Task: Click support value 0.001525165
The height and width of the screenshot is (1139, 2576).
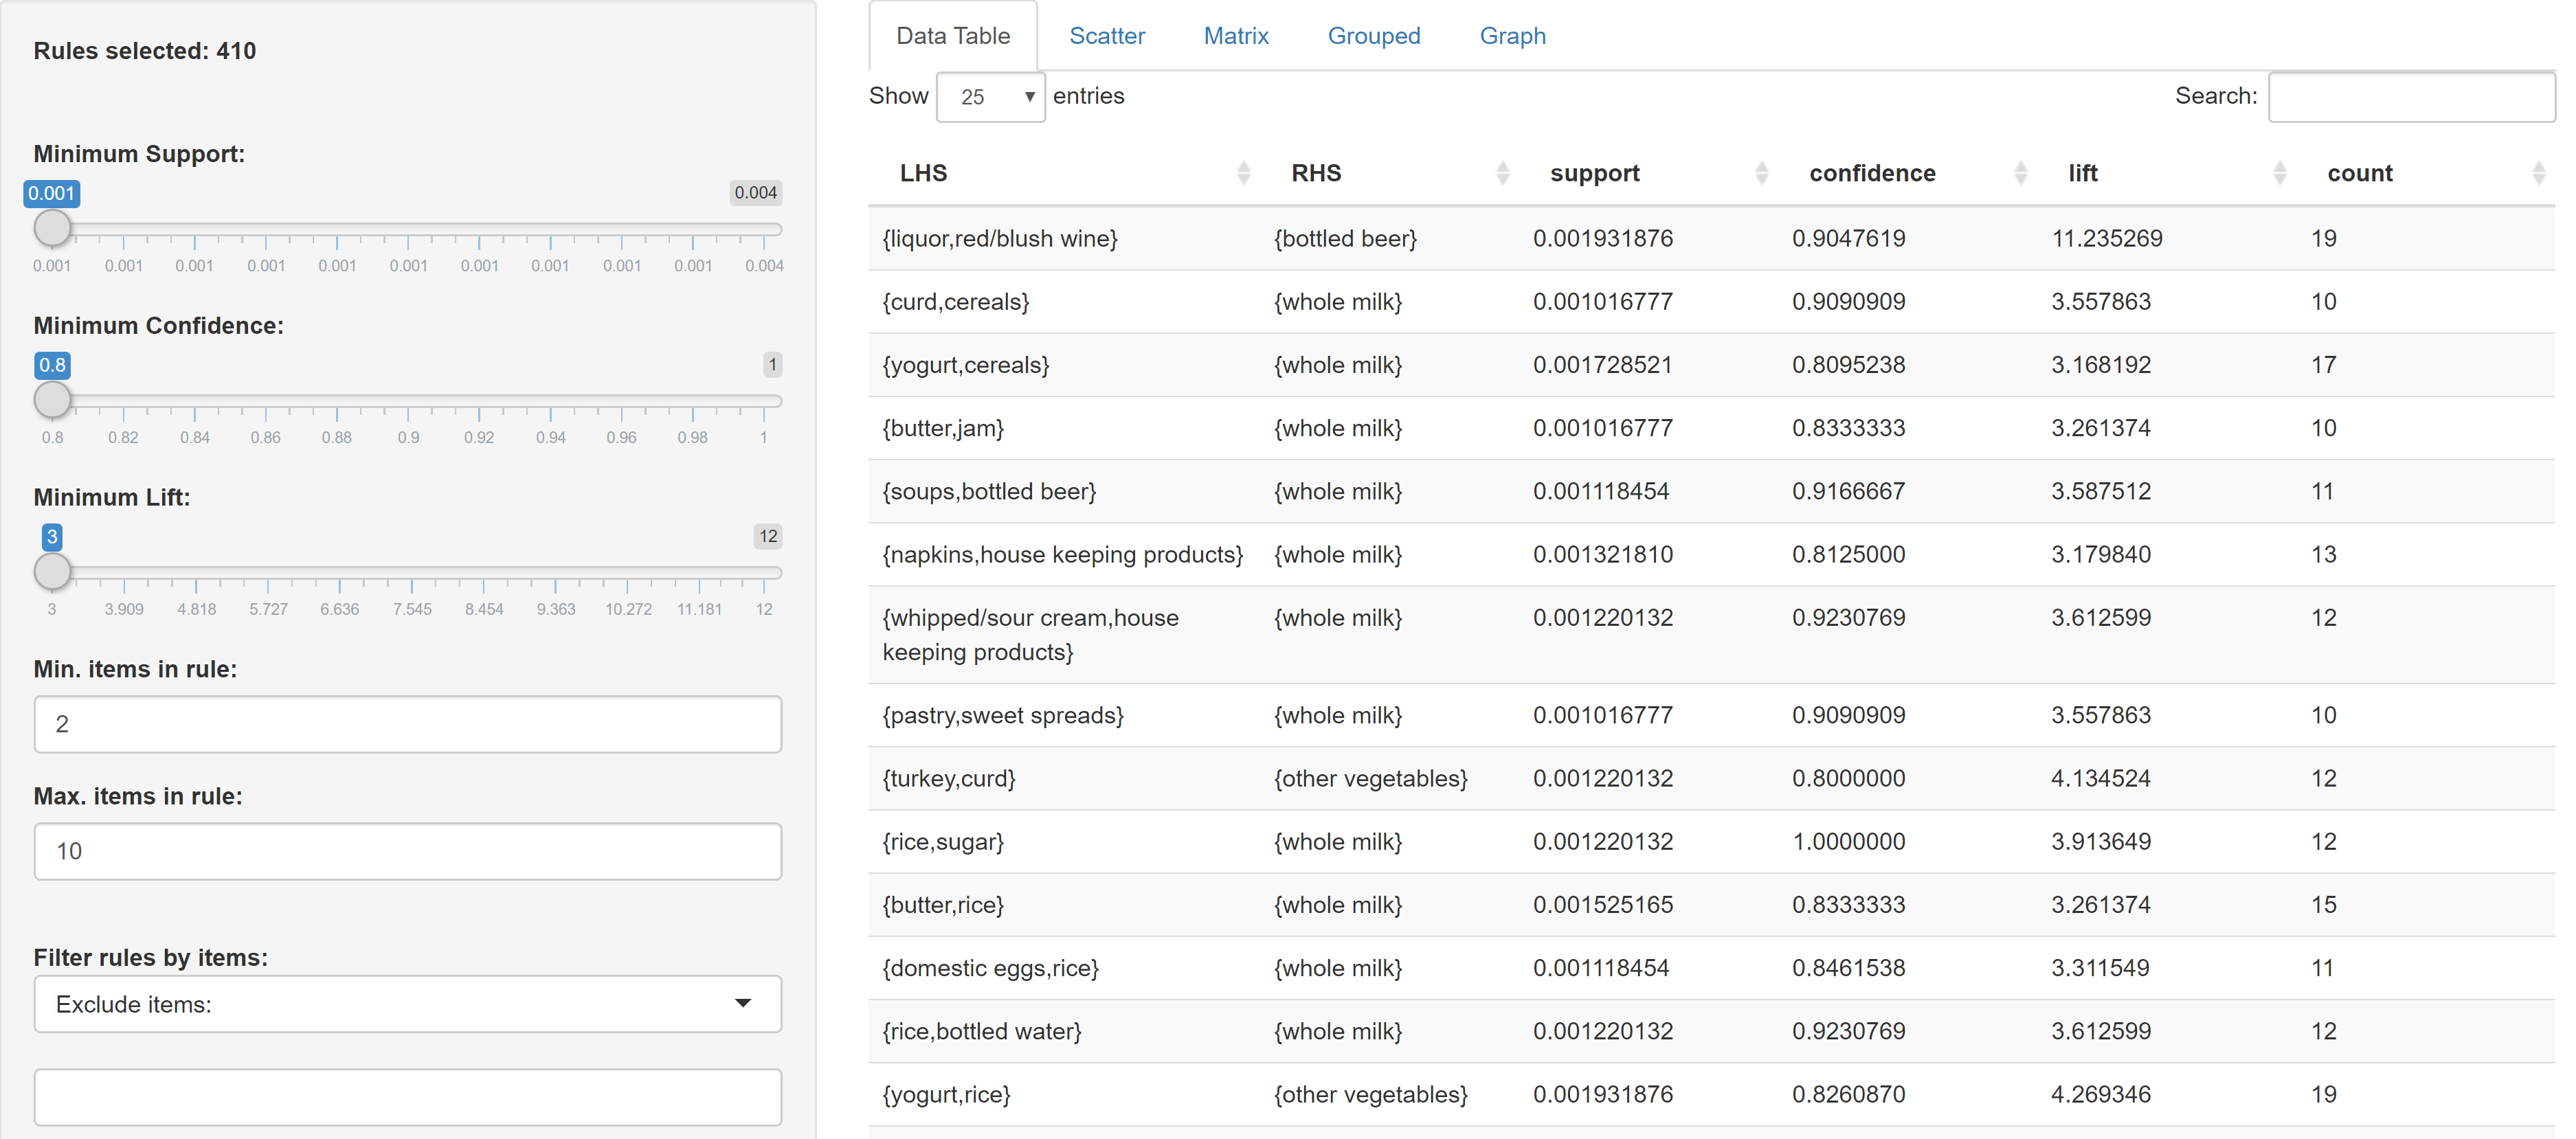Action: point(1602,904)
